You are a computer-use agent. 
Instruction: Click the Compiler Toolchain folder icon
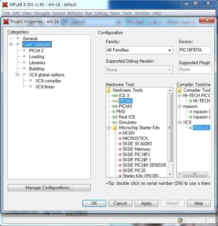[179, 90]
